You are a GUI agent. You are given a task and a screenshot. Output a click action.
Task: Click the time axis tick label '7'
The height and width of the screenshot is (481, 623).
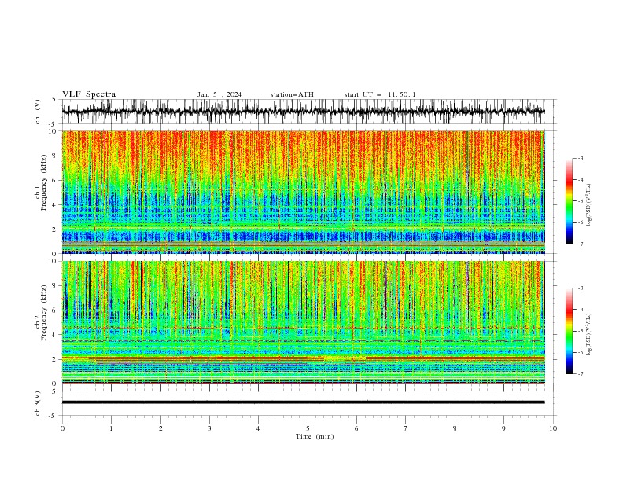[406, 428]
